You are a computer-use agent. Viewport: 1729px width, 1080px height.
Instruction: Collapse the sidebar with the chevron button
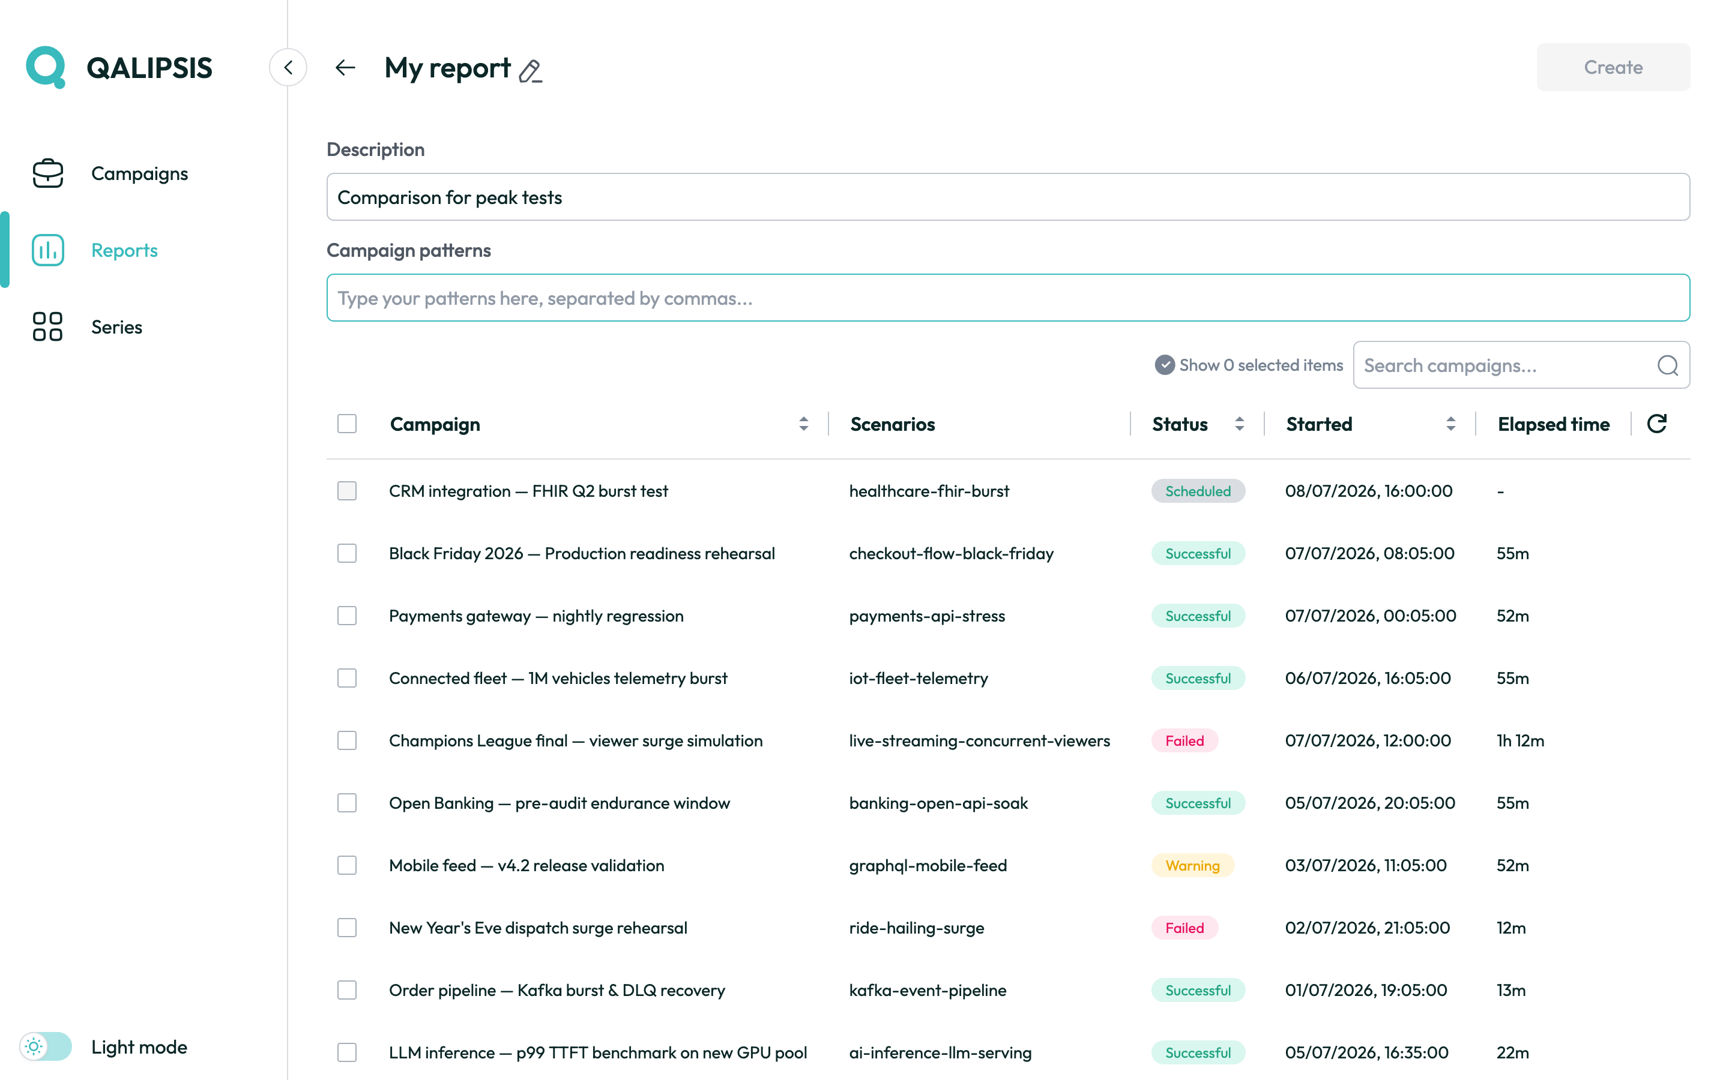288,67
